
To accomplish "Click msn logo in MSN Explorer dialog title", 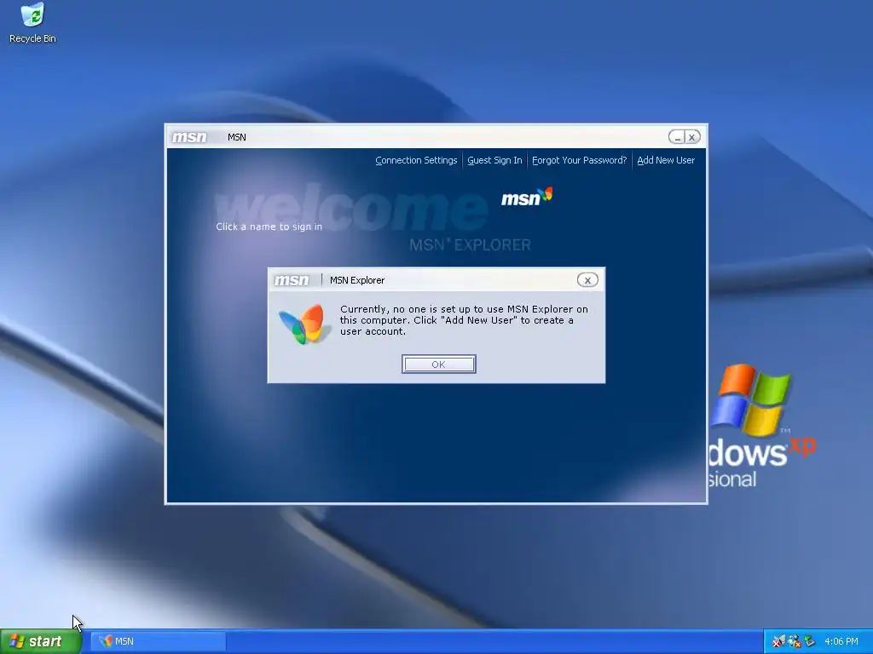I will 292,280.
